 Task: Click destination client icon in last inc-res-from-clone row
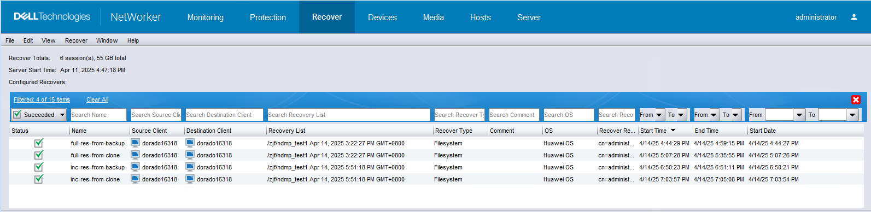pyautogui.click(x=190, y=179)
